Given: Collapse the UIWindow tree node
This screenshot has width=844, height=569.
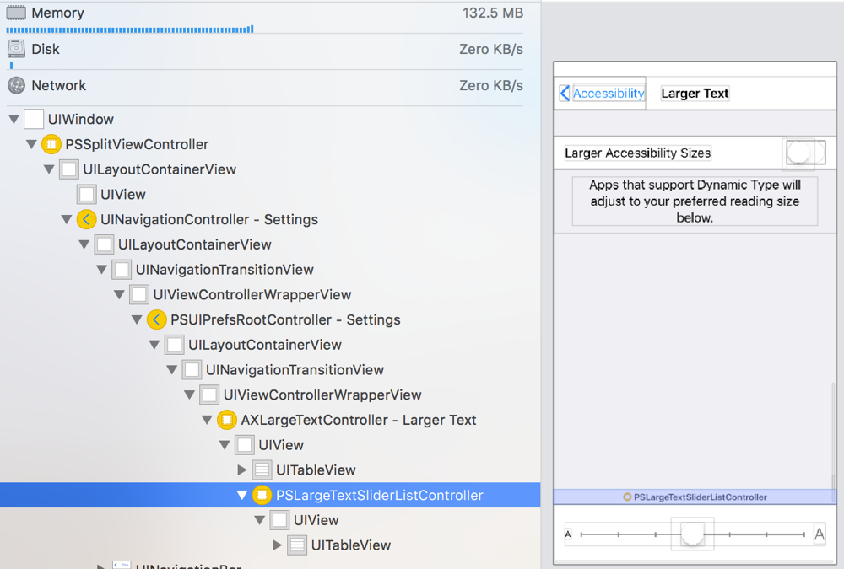Looking at the screenshot, I should [x=14, y=119].
